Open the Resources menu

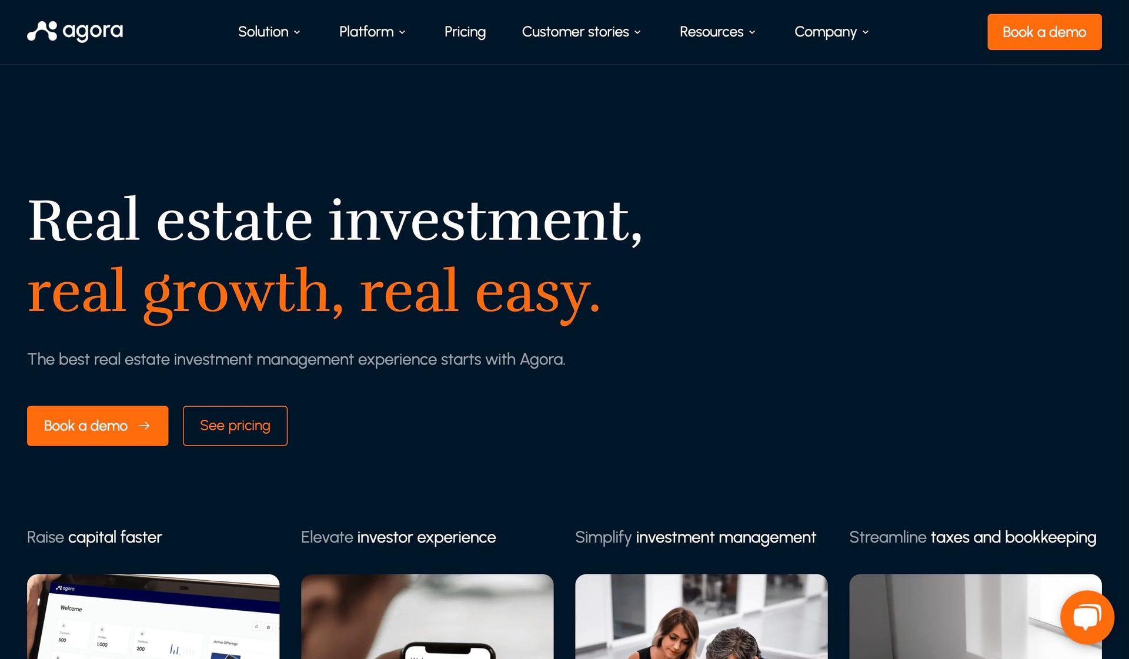coord(712,31)
